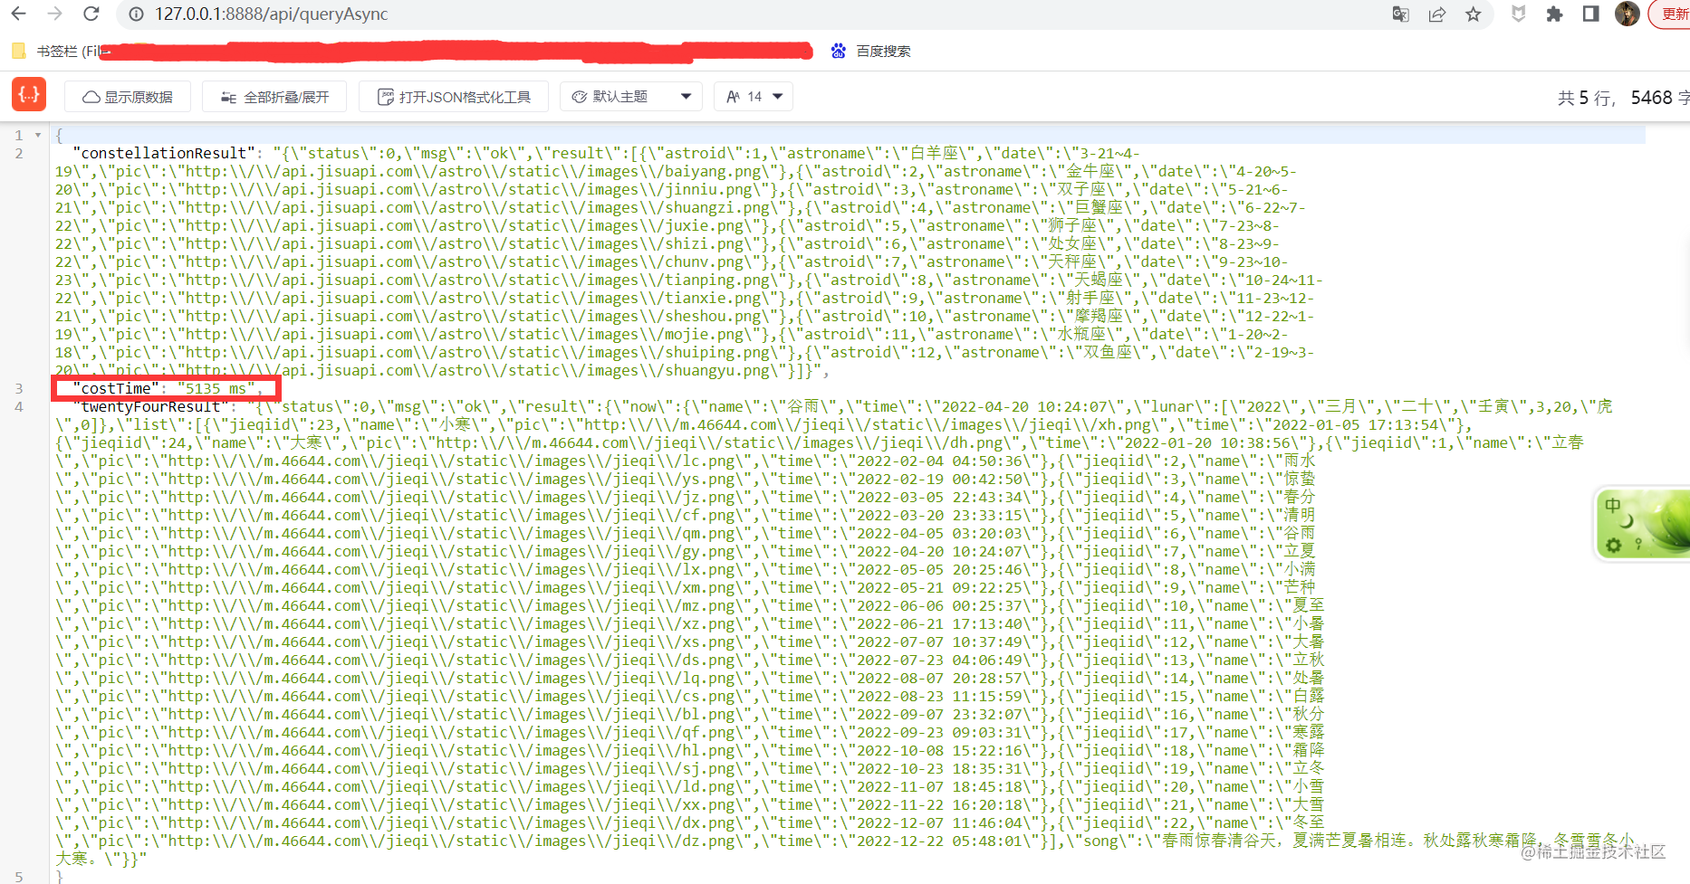The image size is (1690, 884).
Task: Click the McAfee shield extension icon
Action: click(x=1519, y=14)
